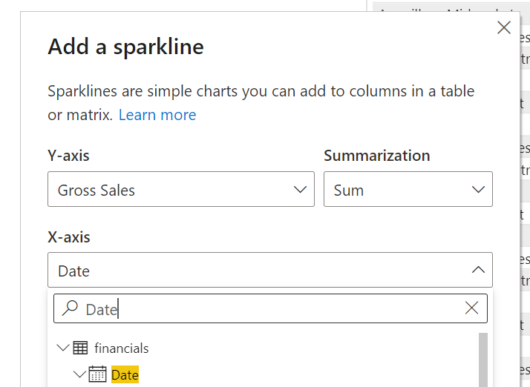Collapse the Date hierarchy chevron
530x387 pixels.
79,374
